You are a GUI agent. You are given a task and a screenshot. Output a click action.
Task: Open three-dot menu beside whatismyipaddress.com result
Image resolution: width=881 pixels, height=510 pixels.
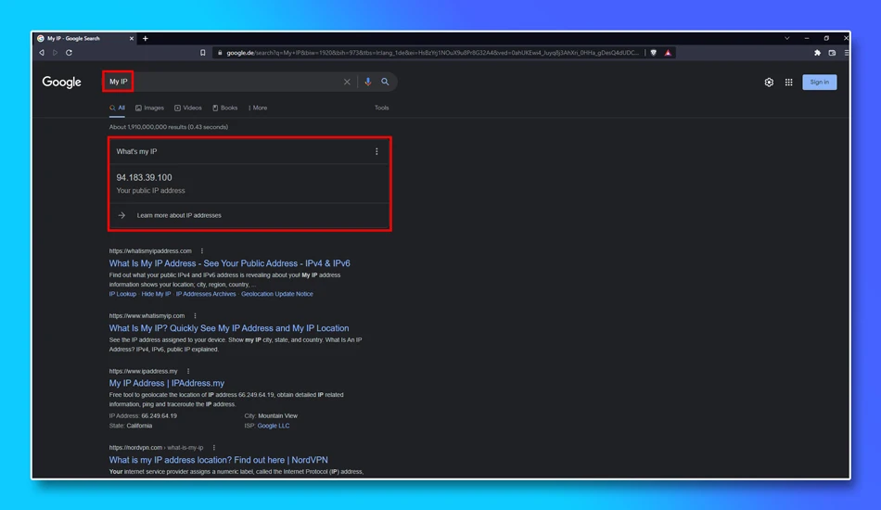[x=202, y=251]
